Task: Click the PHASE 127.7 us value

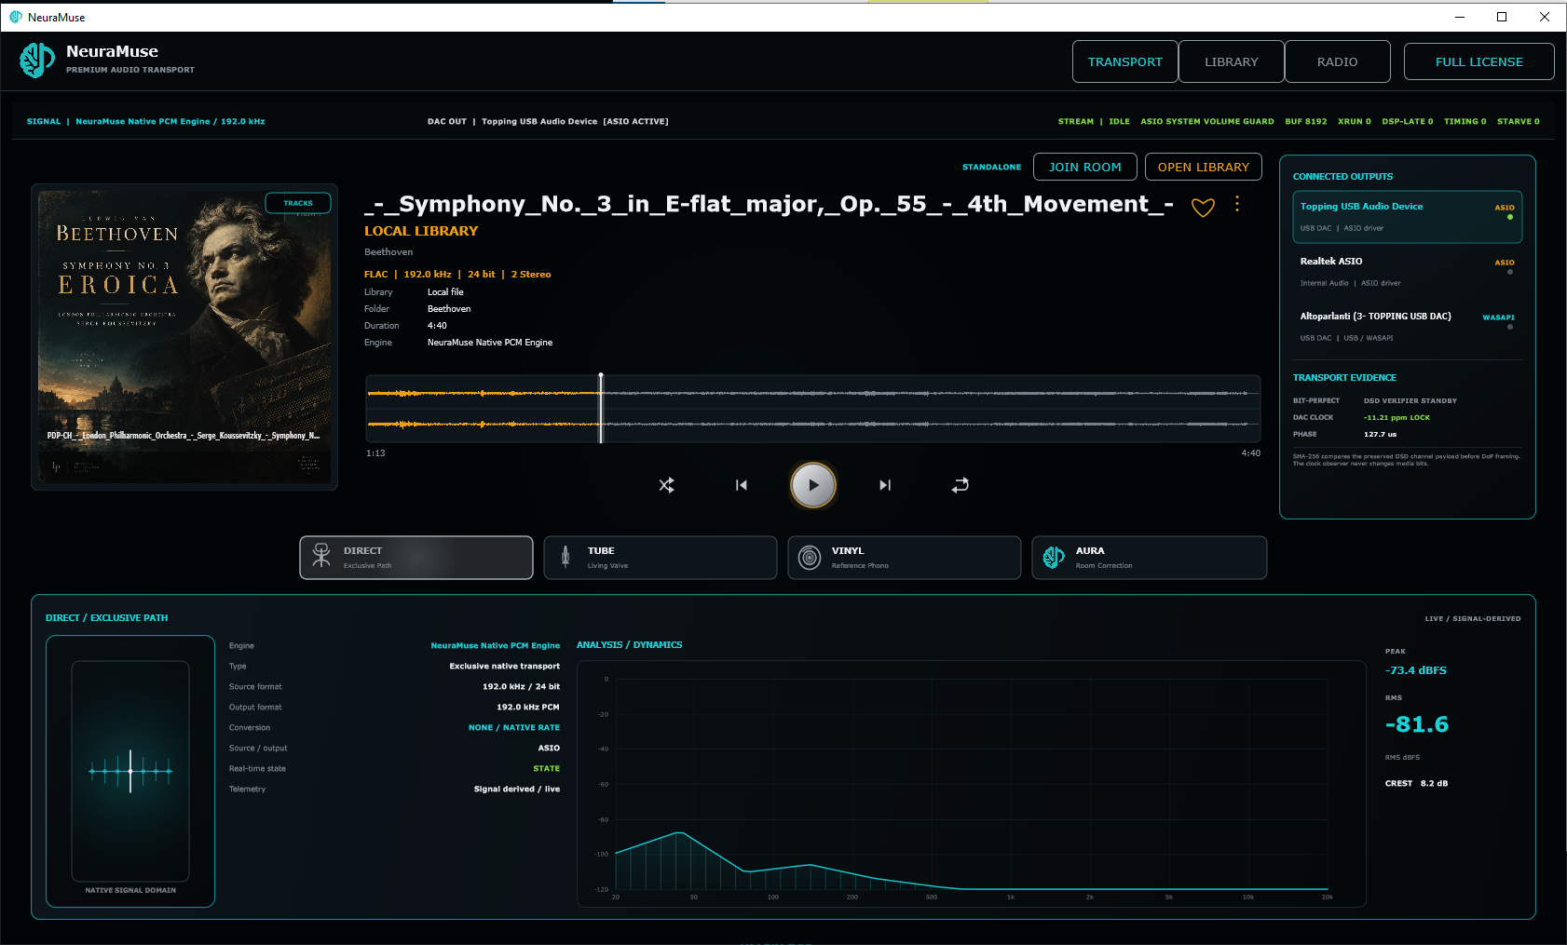Action: click(1380, 435)
